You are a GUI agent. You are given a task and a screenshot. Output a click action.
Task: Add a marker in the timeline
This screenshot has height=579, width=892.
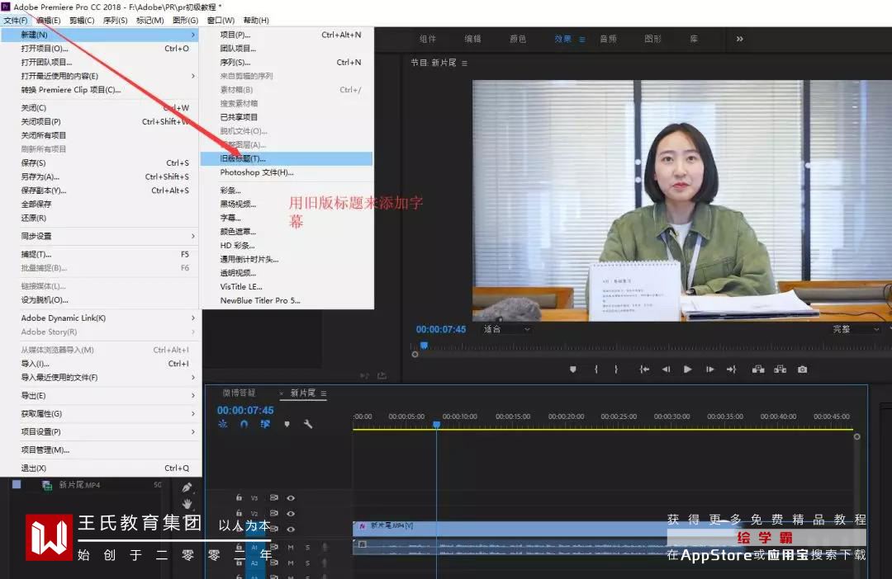(x=287, y=424)
